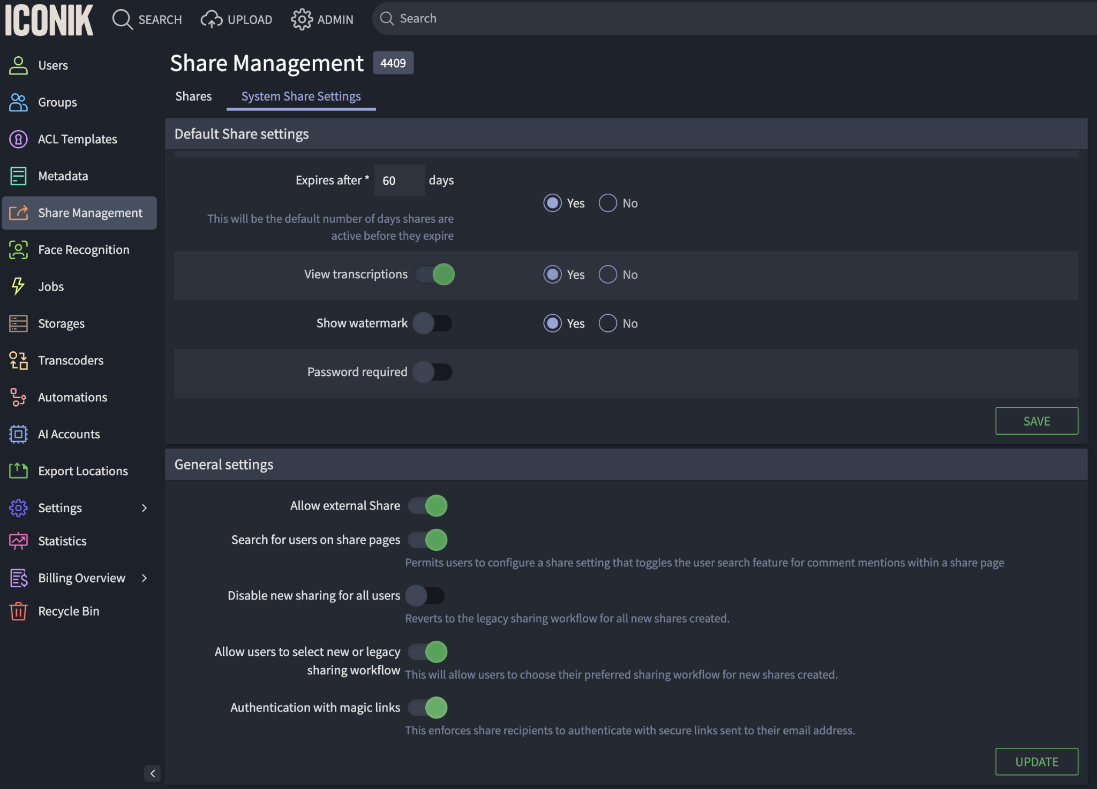Expand the Settings submenu chevron
This screenshot has width=1097, height=789.
coord(144,508)
